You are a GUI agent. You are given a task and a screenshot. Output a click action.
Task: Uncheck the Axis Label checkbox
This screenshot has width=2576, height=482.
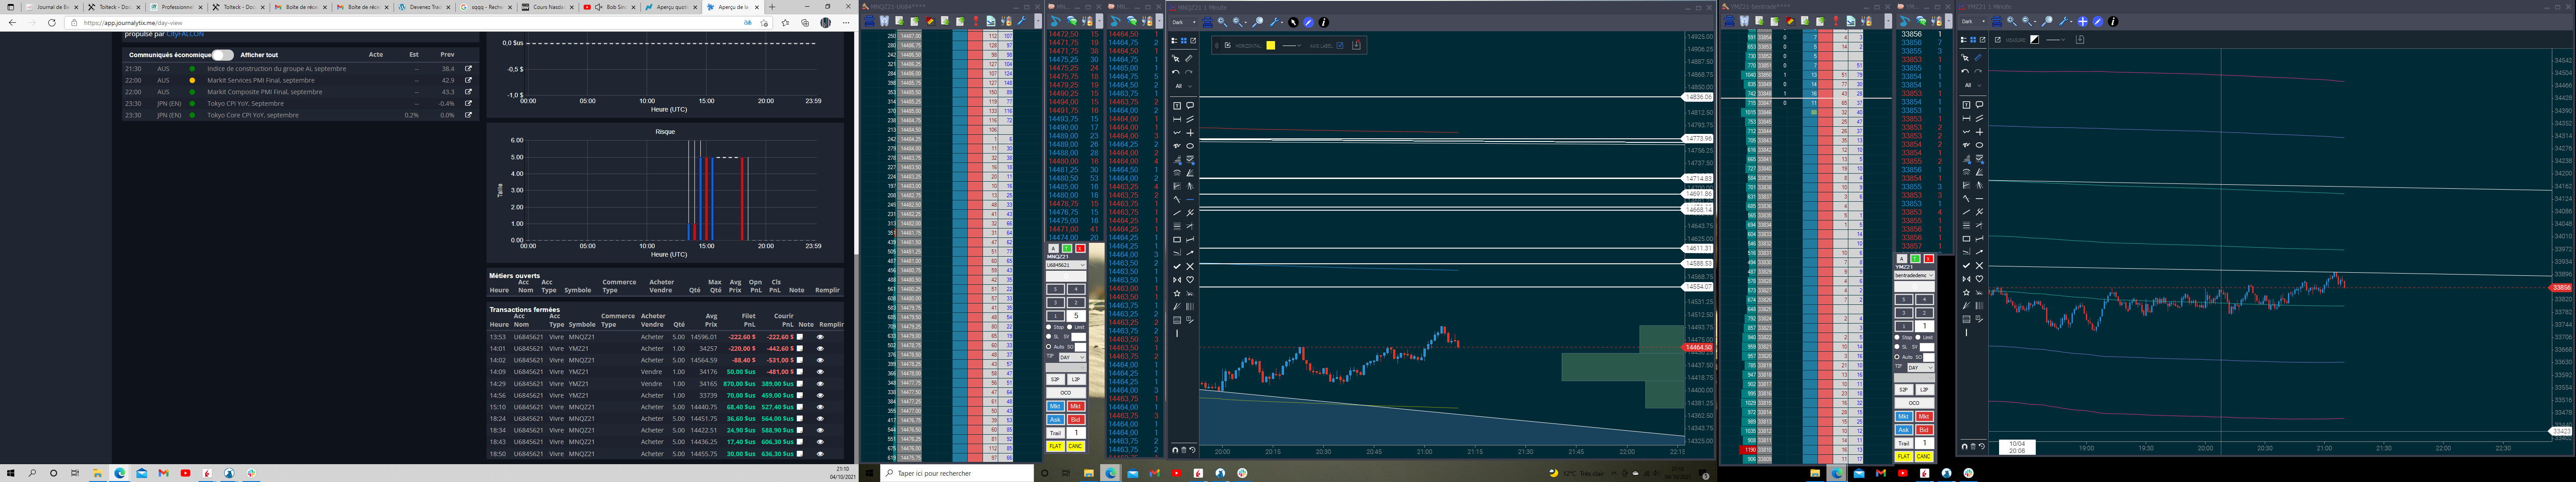point(1340,45)
